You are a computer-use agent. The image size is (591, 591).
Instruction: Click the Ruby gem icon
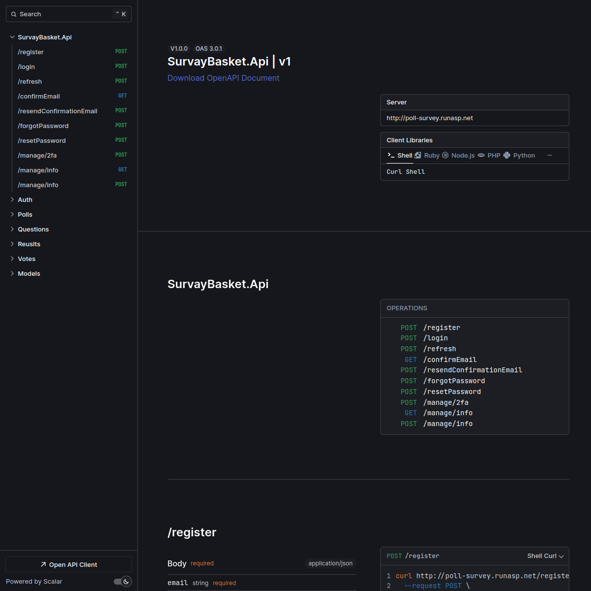tap(418, 155)
